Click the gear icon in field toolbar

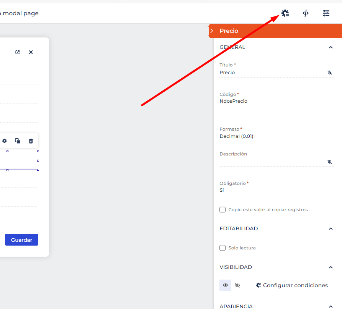pyautogui.click(x=4, y=141)
